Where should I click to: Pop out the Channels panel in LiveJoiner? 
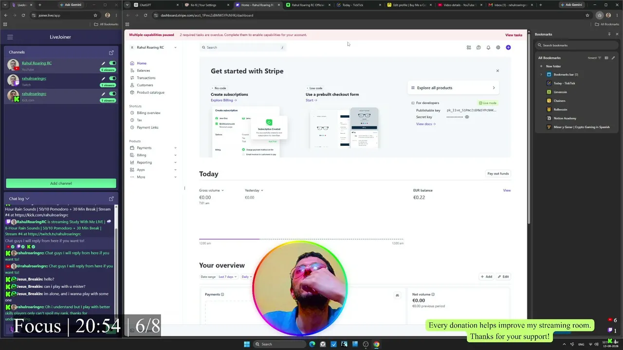tap(111, 52)
